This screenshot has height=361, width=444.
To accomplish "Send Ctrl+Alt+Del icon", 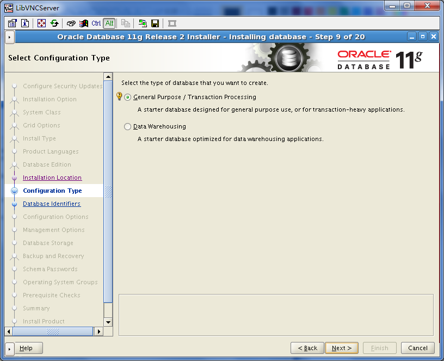I will 71,23.
